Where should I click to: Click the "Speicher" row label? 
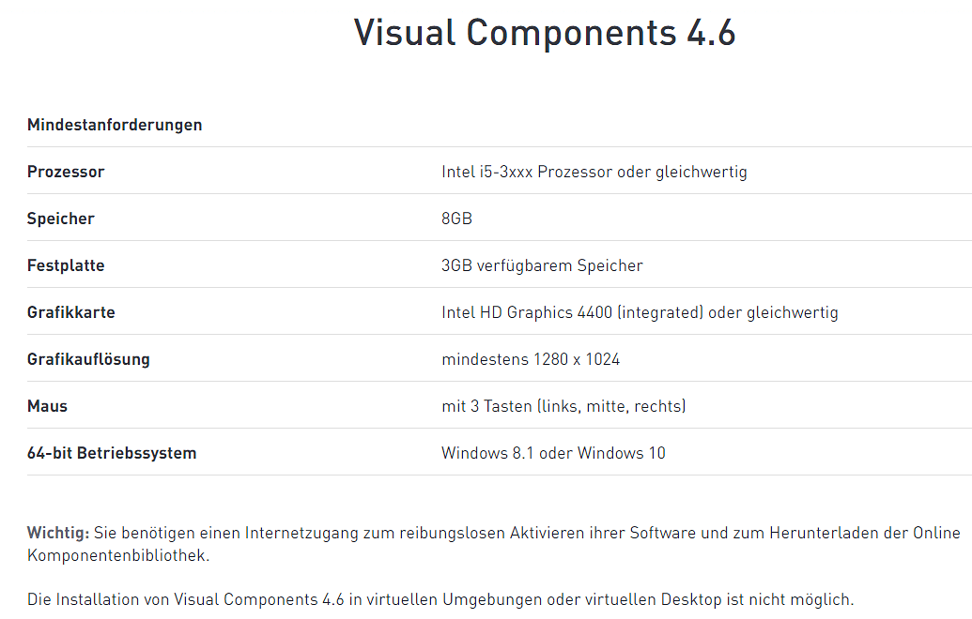coord(61,219)
